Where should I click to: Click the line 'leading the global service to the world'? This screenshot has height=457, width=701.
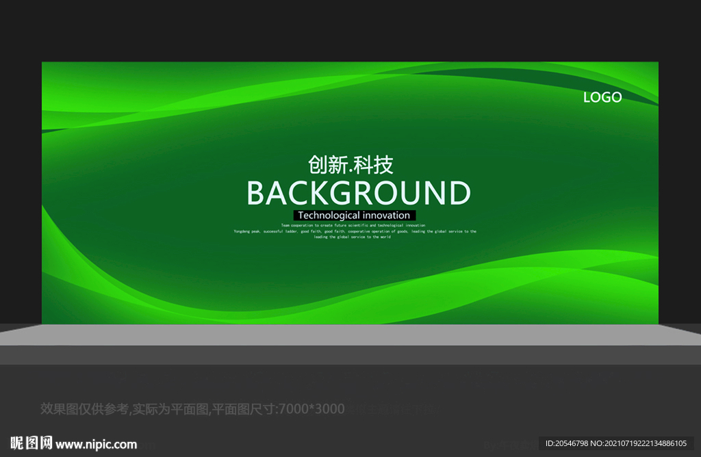point(353,237)
